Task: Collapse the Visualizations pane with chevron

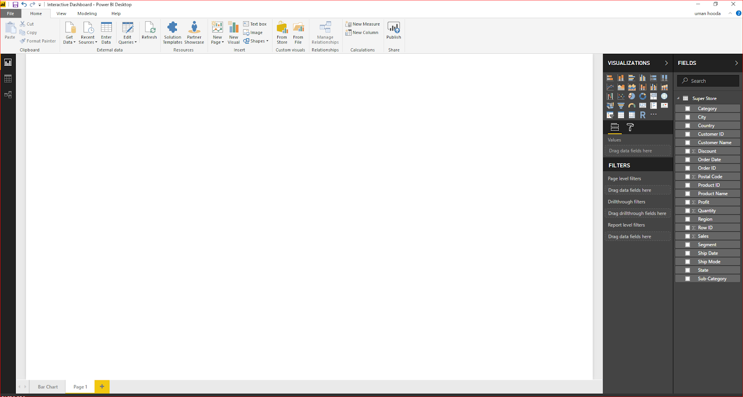Action: point(666,63)
